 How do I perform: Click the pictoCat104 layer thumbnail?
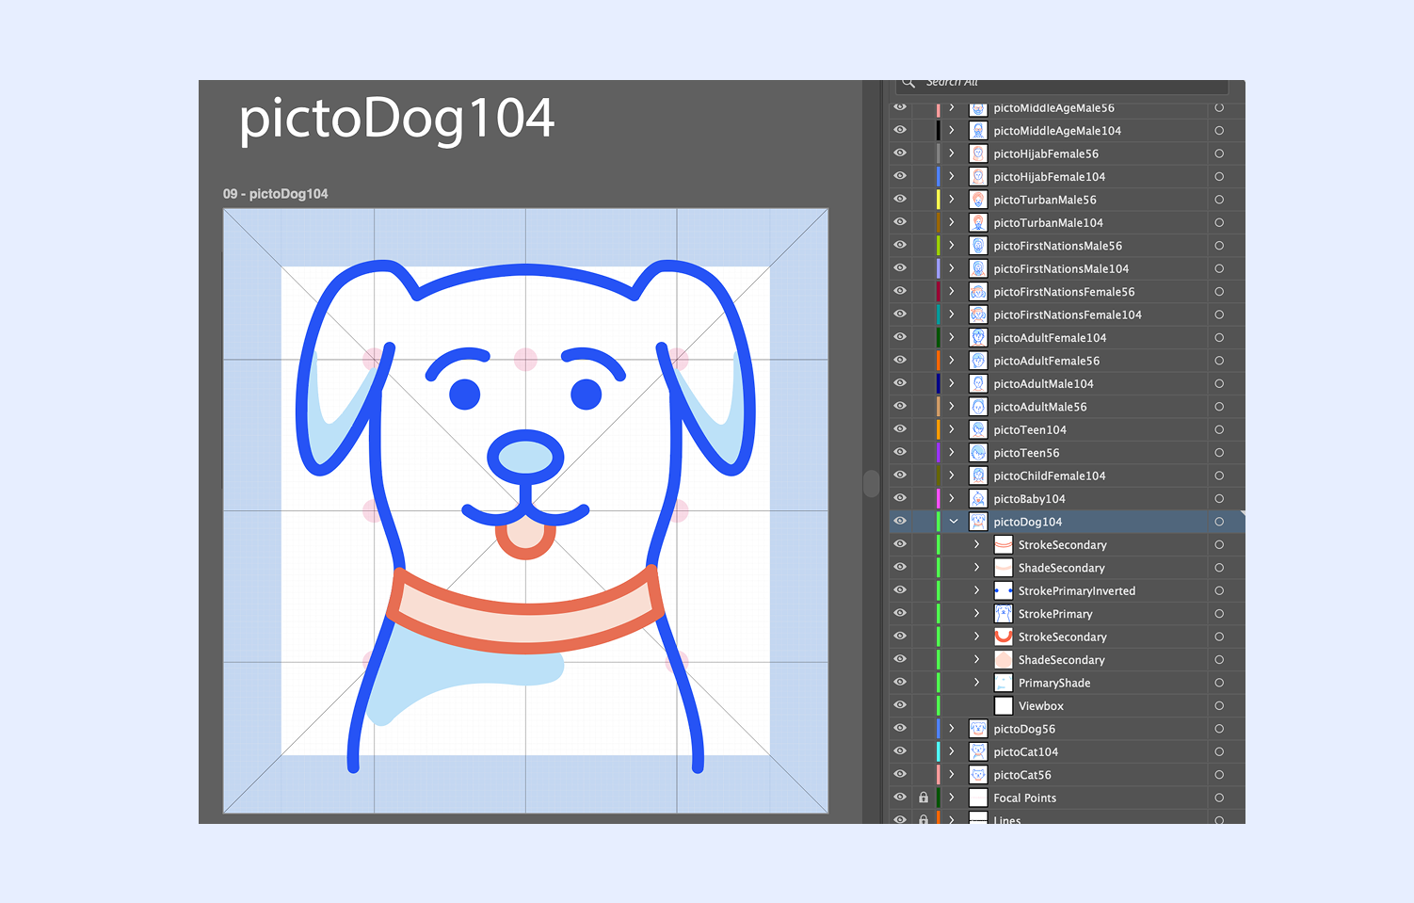coord(978,751)
